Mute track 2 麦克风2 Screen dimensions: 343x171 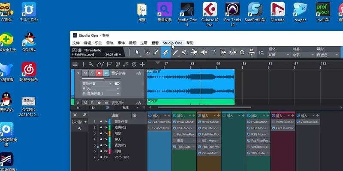[x=85, y=103]
